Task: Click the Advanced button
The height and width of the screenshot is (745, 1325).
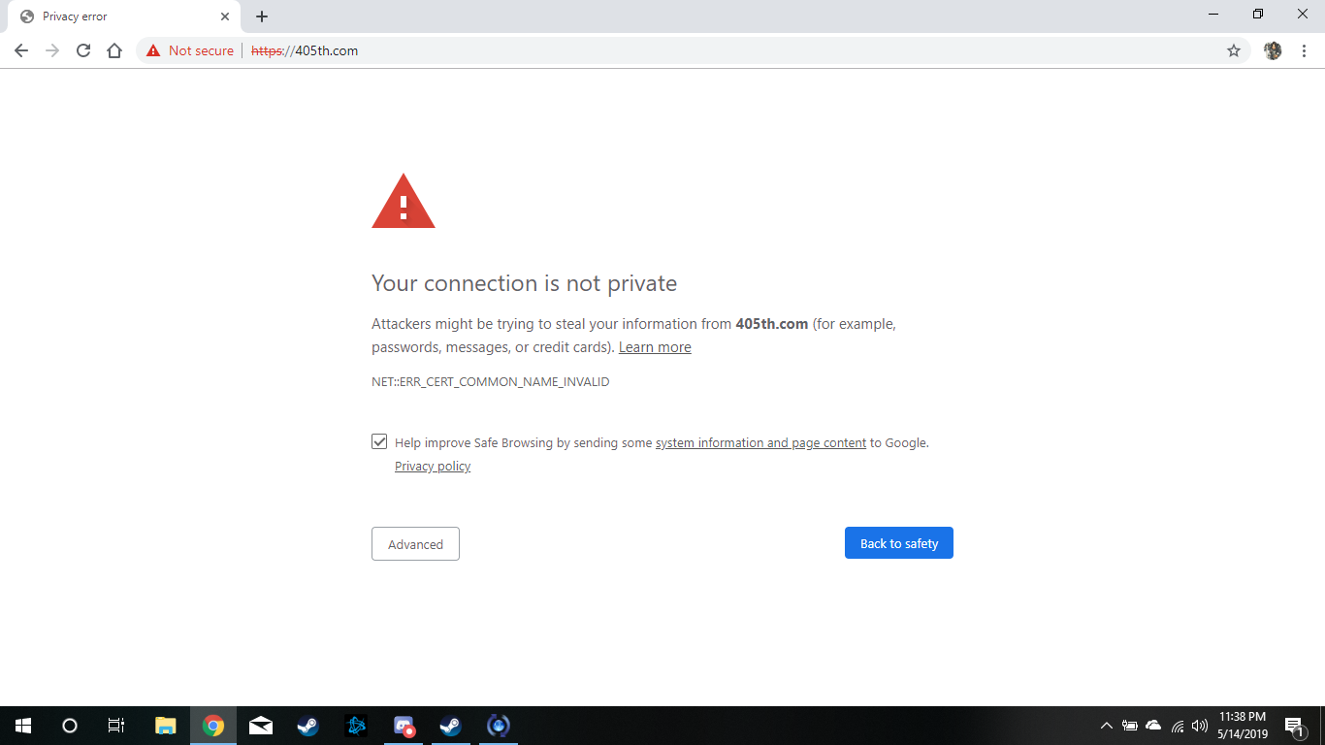Action: pos(415,544)
